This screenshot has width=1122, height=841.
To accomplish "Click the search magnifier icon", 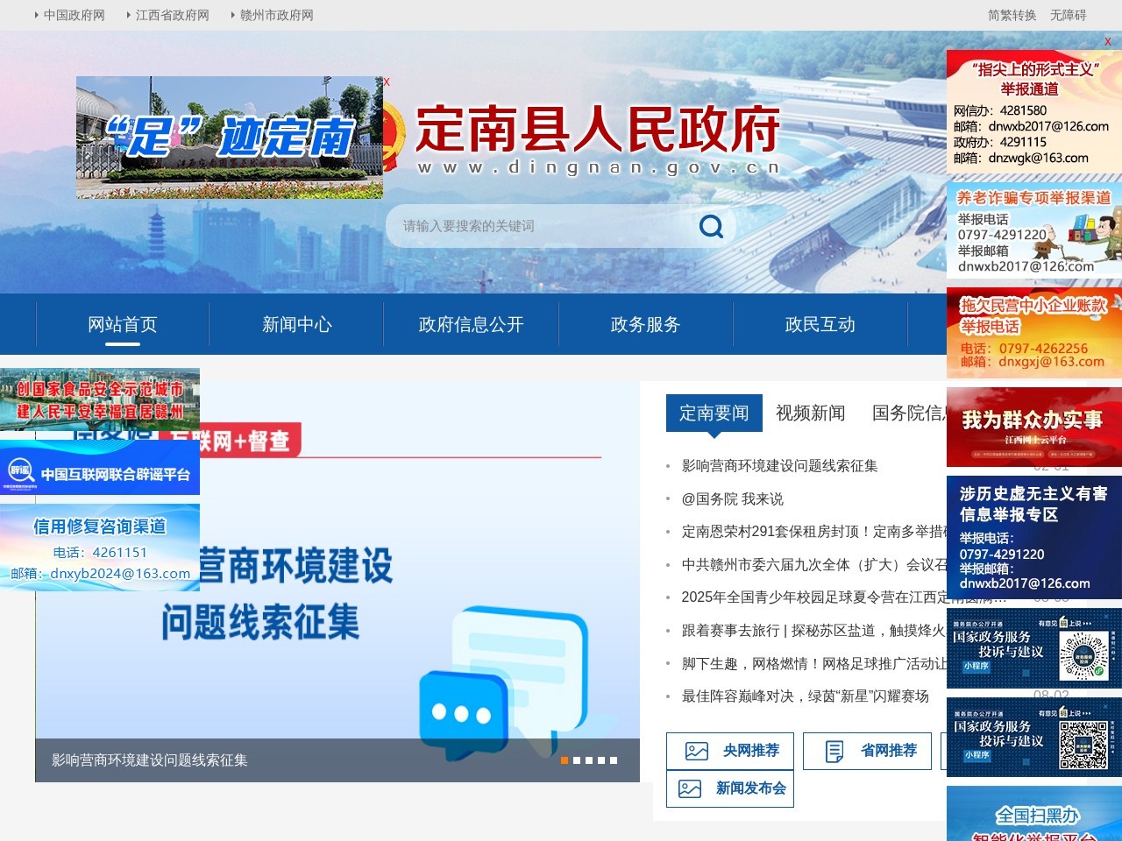I will tap(709, 226).
